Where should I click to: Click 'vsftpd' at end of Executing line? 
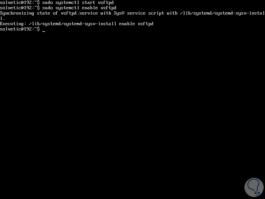[145, 24]
